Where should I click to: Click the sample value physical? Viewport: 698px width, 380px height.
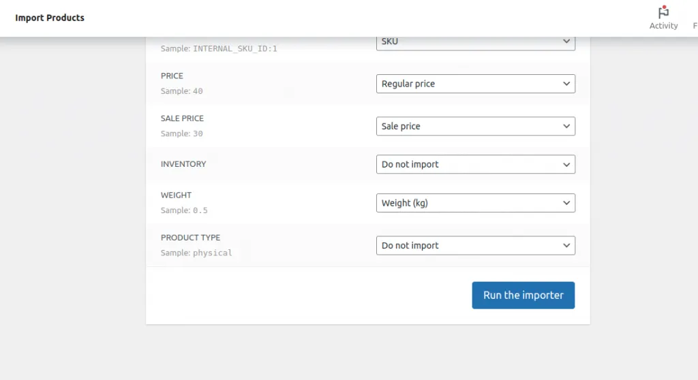212,253
